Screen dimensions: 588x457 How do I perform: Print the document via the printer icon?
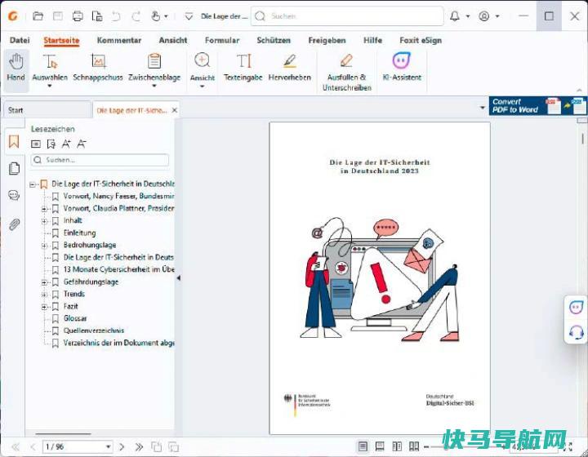coord(78,16)
